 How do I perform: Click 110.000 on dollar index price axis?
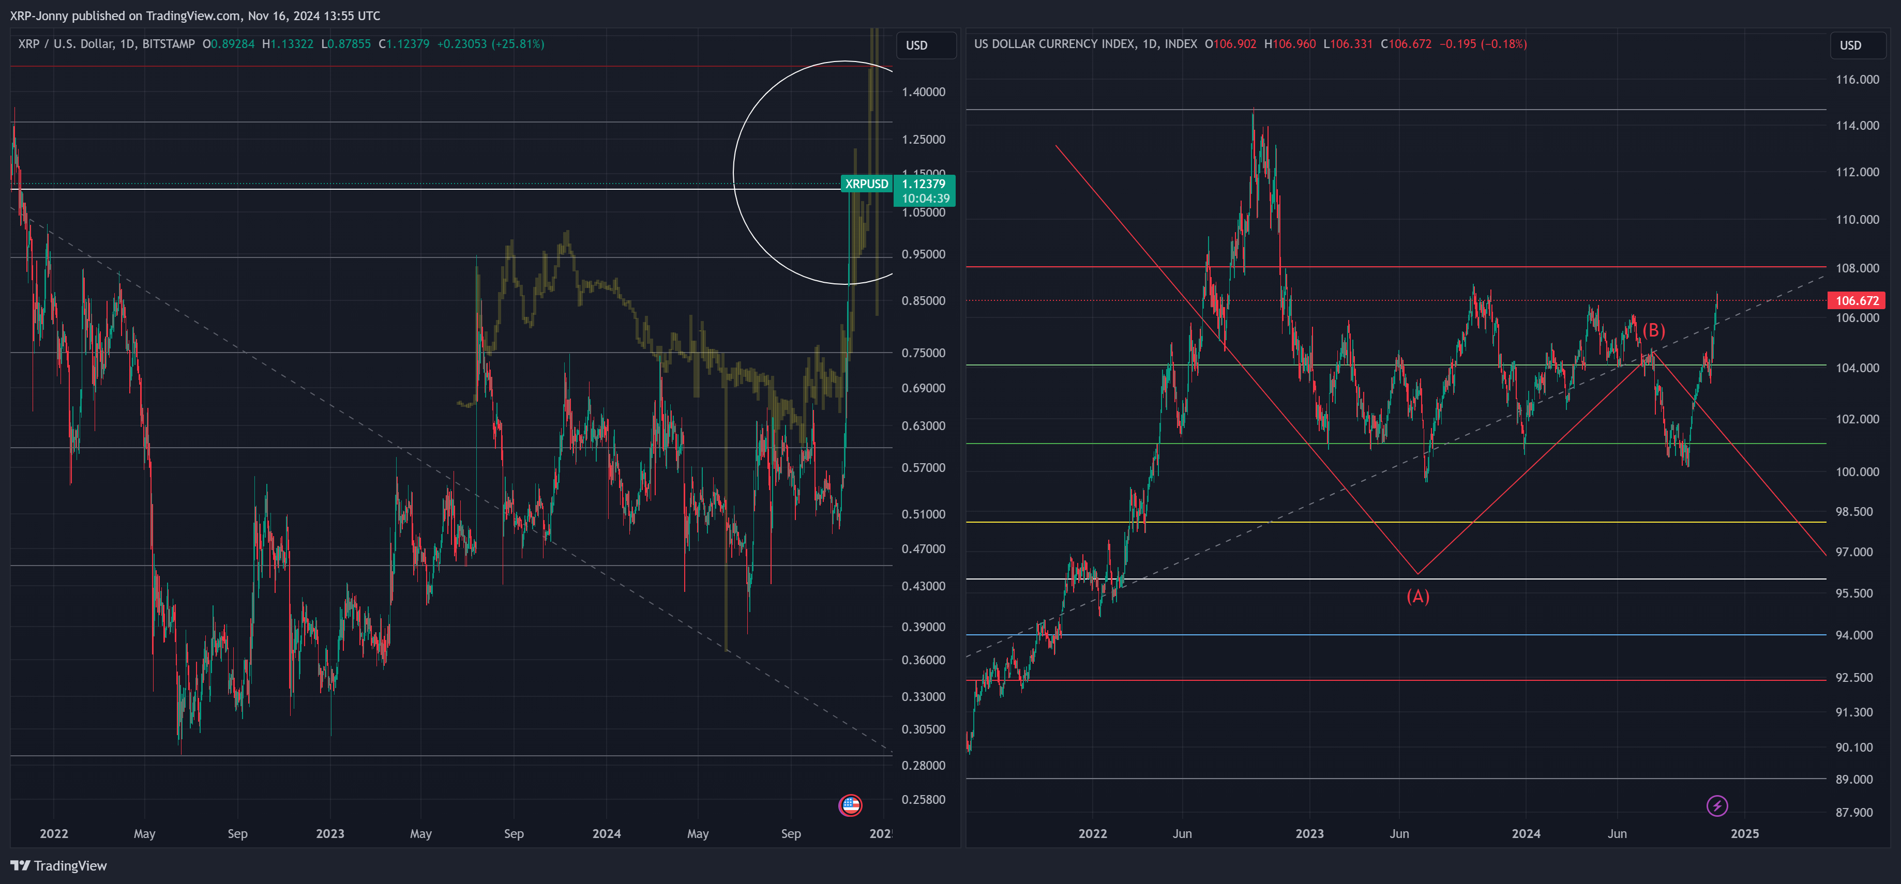(x=1857, y=220)
